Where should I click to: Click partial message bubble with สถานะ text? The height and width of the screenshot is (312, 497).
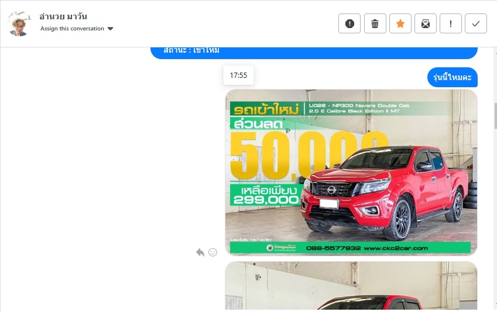pyautogui.click(x=314, y=52)
